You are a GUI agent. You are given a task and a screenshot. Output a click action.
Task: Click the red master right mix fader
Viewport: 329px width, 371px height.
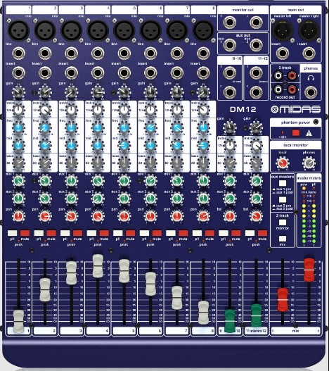coord(309,270)
